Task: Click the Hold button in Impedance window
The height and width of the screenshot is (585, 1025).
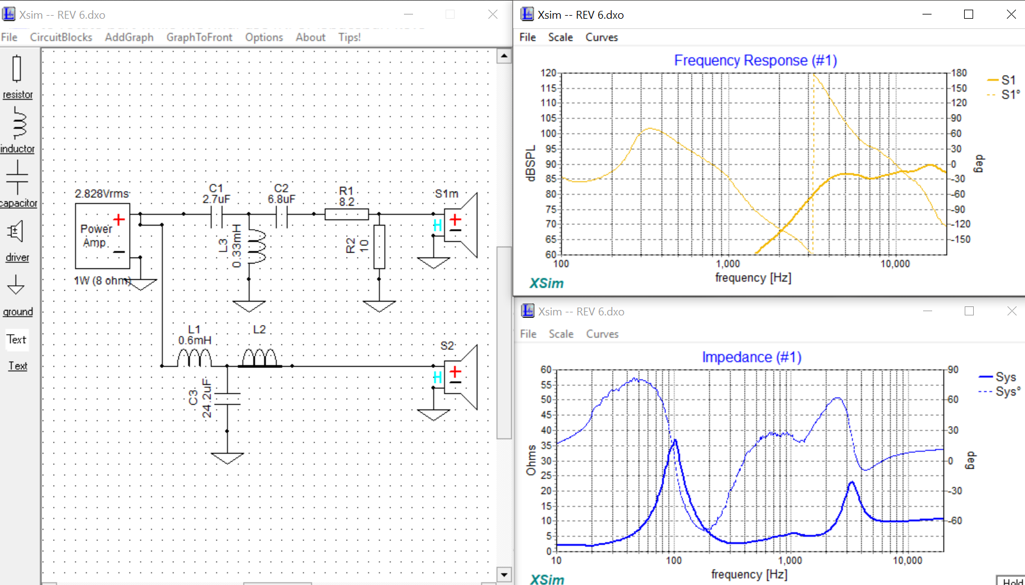Action: click(1012, 581)
